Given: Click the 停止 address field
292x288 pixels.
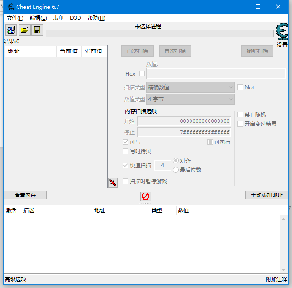Looking at the screenshot, I should coord(184,132).
